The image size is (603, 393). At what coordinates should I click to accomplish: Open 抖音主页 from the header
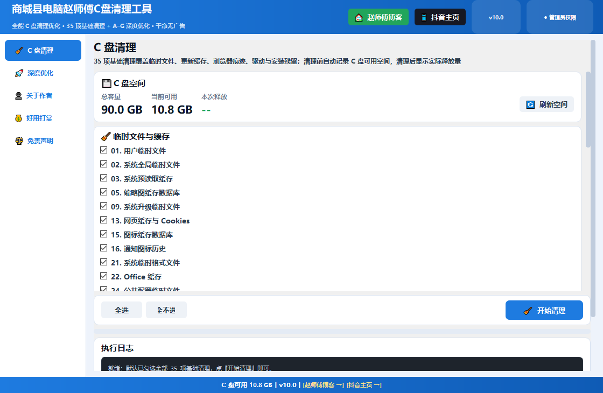(440, 17)
